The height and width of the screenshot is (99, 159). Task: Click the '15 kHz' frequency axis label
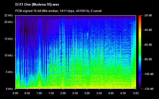(8, 39)
